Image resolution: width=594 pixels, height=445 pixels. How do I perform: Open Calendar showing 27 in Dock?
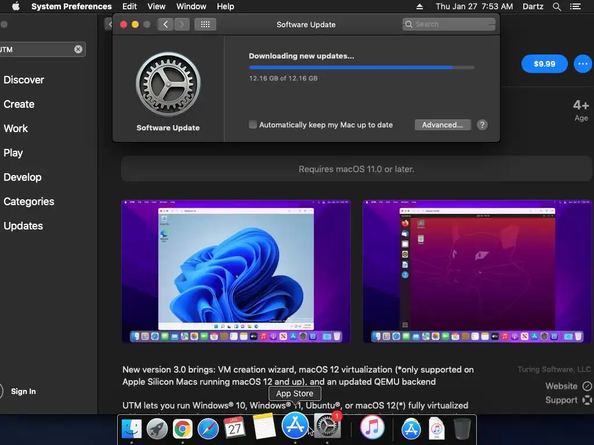[234, 428]
